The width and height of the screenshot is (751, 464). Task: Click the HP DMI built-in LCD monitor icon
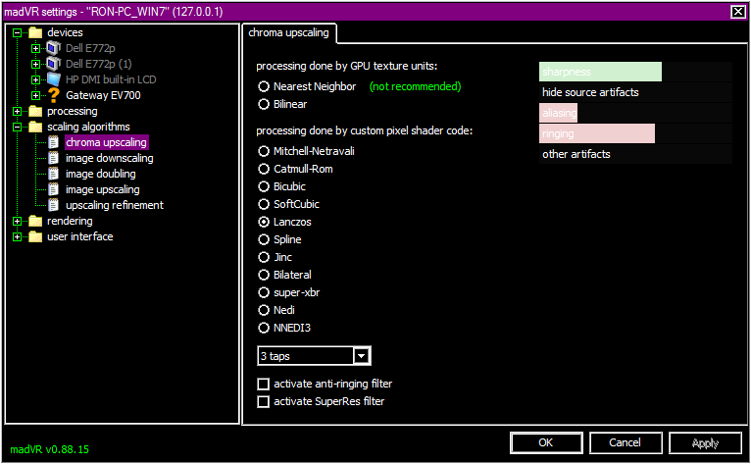[x=53, y=79]
